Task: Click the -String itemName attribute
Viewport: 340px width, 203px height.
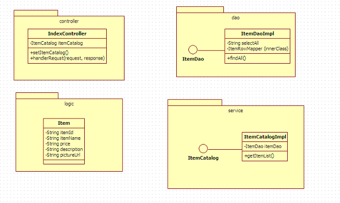Action: (63, 138)
